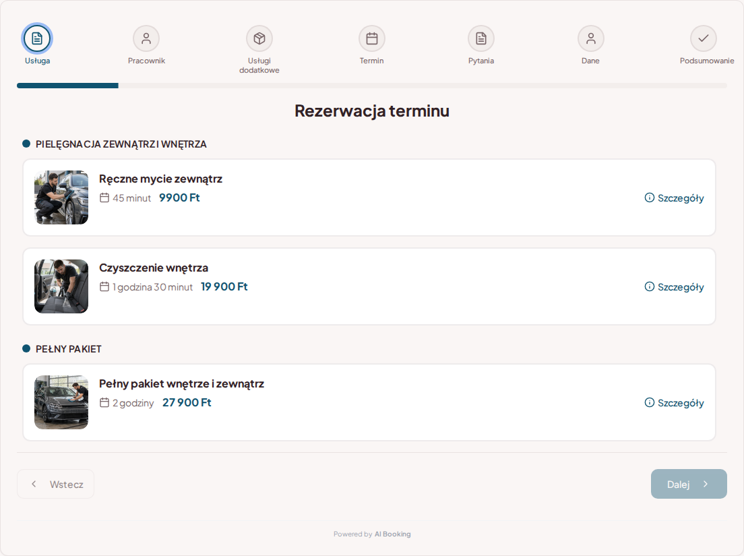Viewport: 744px width, 556px height.
Task: Choose the Czyszczenie wnętrza service title
Action: [154, 268]
